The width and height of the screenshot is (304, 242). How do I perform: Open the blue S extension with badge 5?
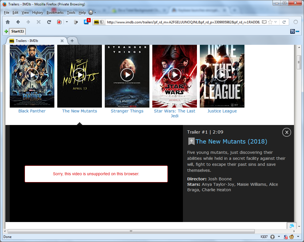pos(87,21)
